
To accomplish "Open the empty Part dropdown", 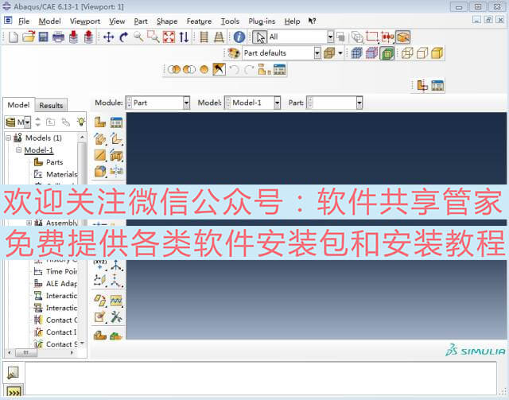I will tap(359, 103).
